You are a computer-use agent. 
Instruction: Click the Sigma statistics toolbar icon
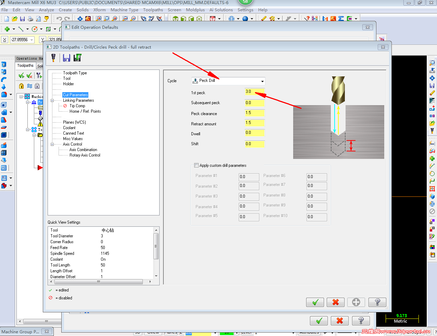point(341,18)
